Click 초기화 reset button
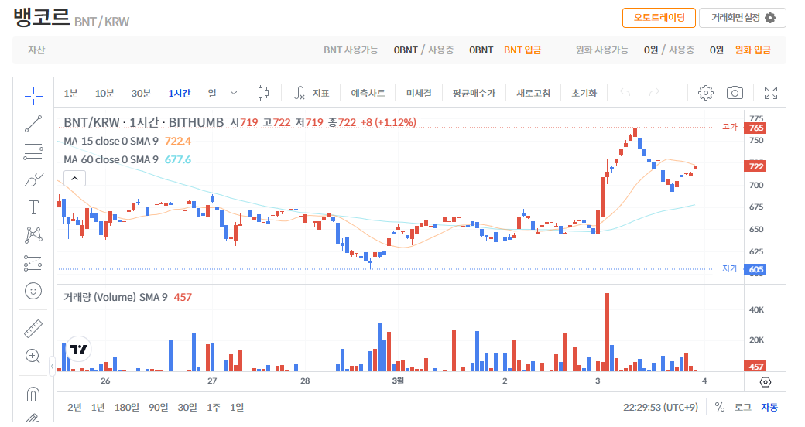Screen dimensions: 805x427 tap(584, 93)
